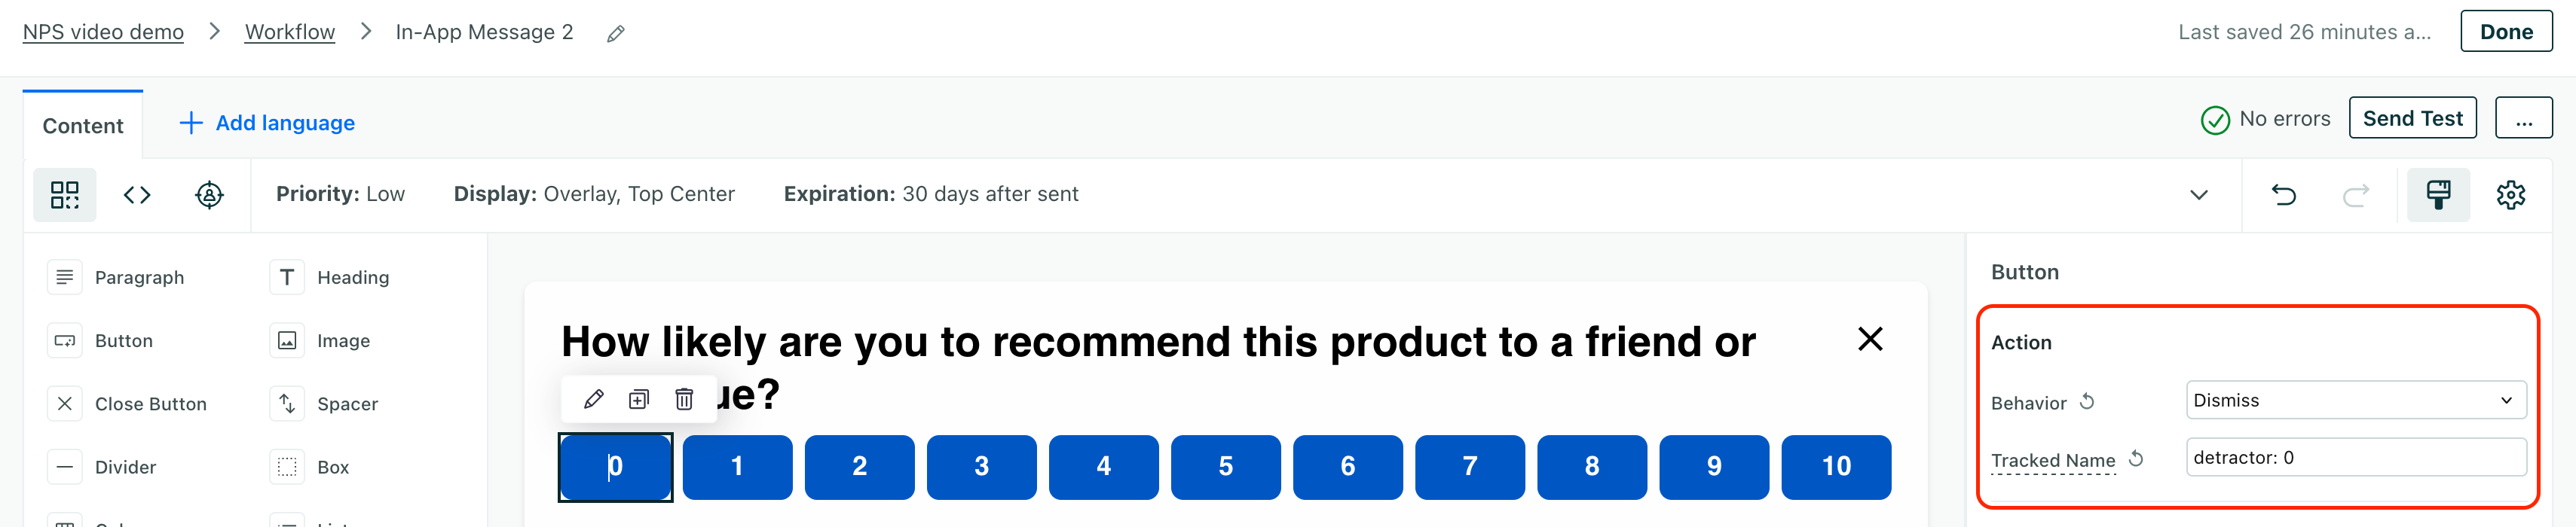Switch to the code editor view

(x=137, y=195)
